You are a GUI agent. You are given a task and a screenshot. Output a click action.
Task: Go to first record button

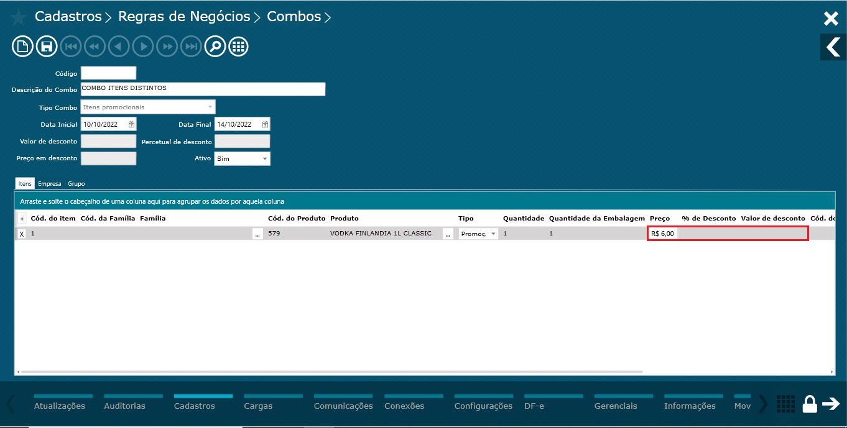[71, 47]
